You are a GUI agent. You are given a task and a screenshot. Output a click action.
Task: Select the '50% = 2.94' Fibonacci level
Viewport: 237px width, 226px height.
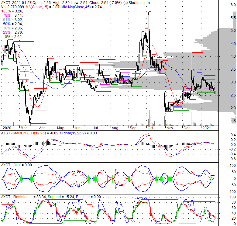pyautogui.click(x=13, y=24)
